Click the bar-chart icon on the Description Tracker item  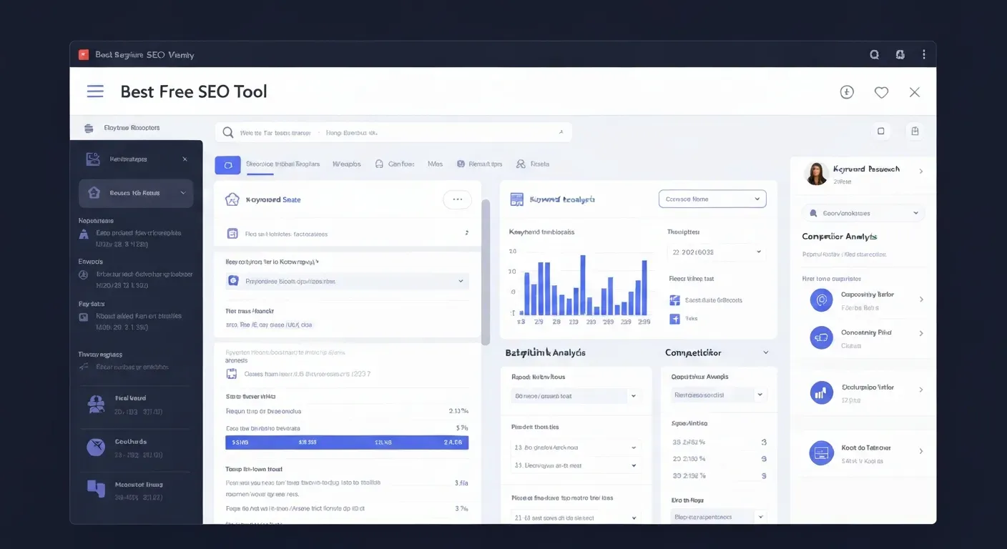click(x=820, y=392)
